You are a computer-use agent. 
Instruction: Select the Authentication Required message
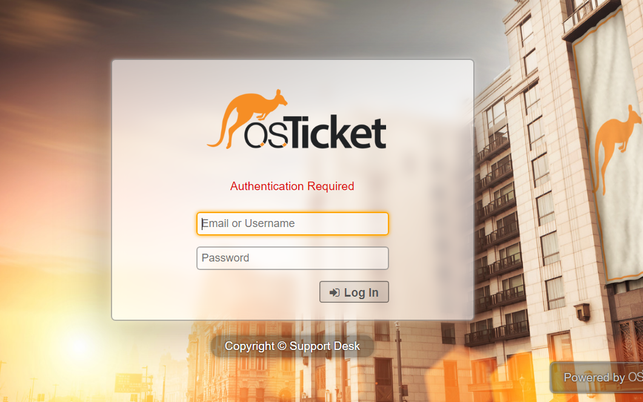[x=292, y=186]
